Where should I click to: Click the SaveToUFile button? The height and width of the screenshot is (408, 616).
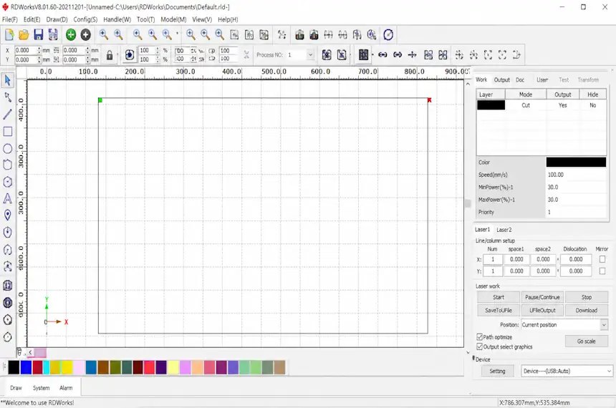[x=499, y=310]
